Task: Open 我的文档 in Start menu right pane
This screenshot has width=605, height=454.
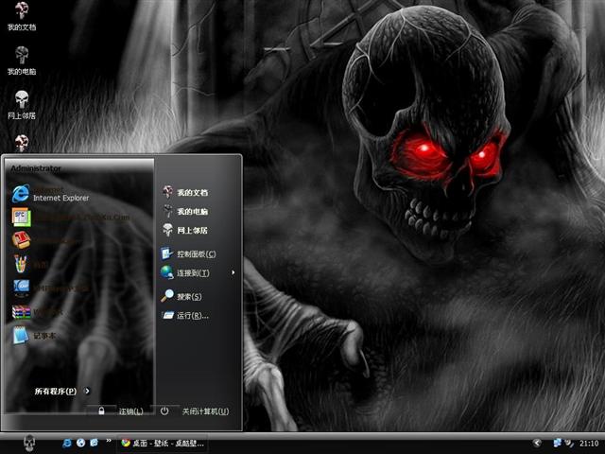Action: tap(185, 192)
